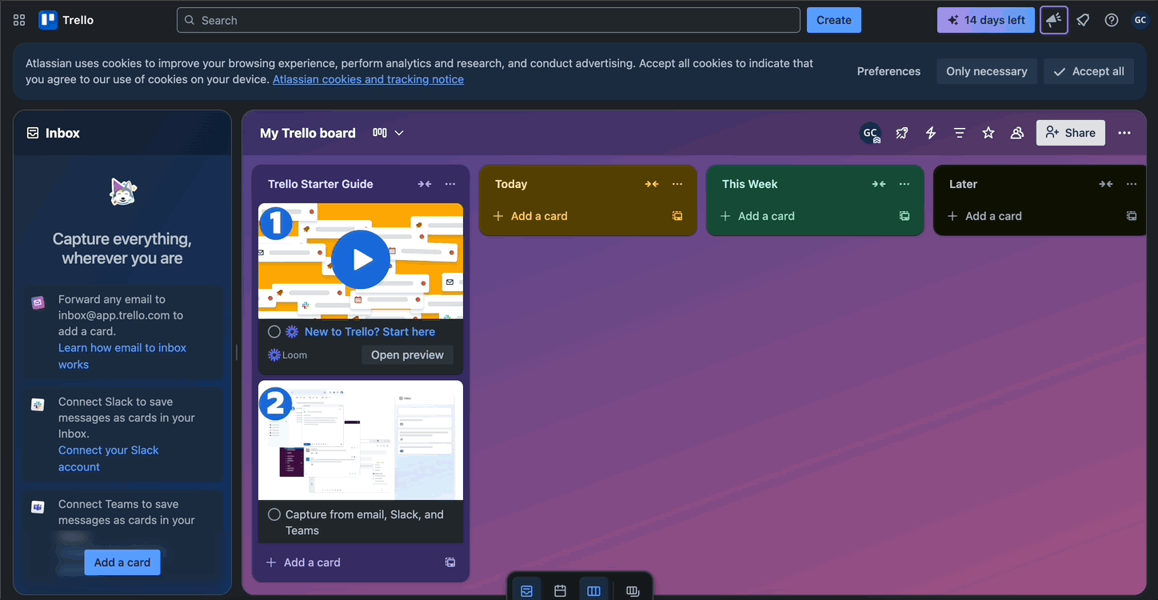1158x600 pixels.
Task: Open Later list actions menu
Action: [1132, 184]
